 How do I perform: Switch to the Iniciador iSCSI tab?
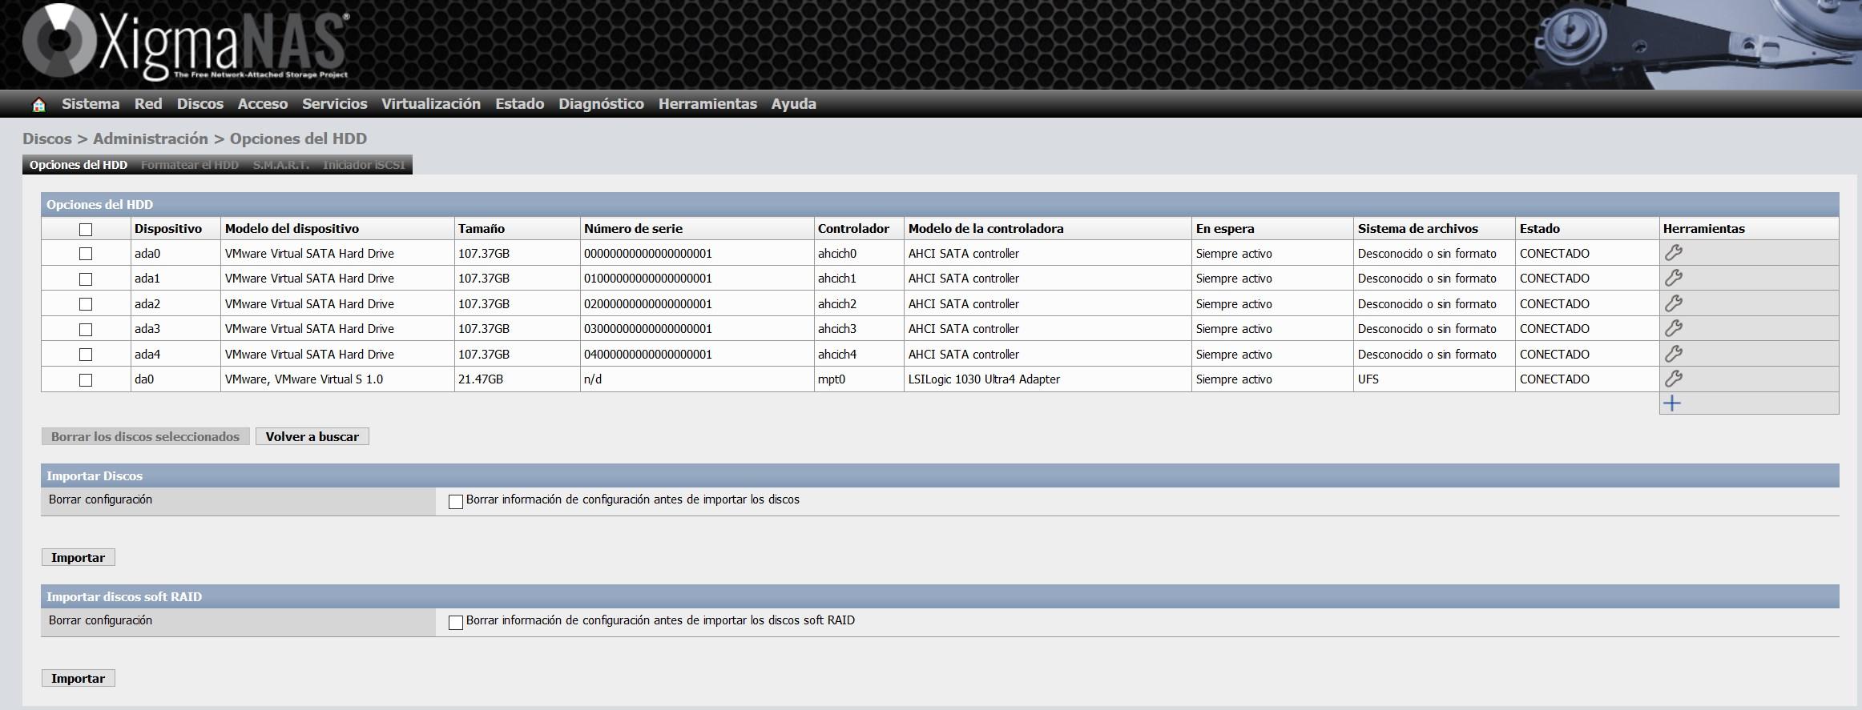coord(365,165)
